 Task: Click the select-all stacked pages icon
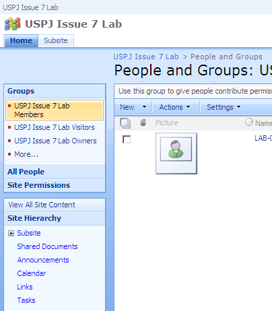[125, 123]
